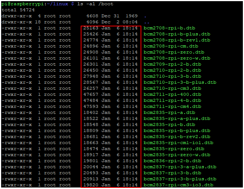Select file name bcm2837-rpi-3-b-plus.dtb

click(x=180, y=179)
